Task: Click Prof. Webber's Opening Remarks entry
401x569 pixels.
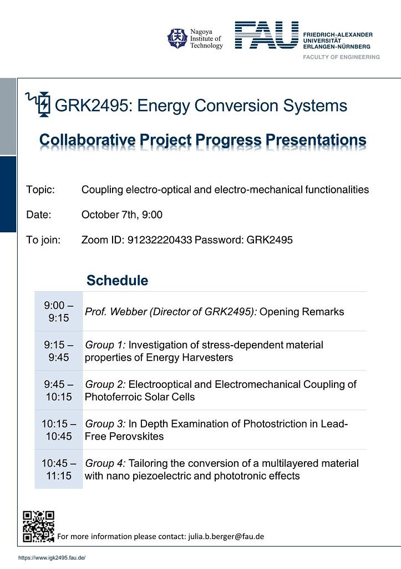Action: pyautogui.click(x=214, y=312)
